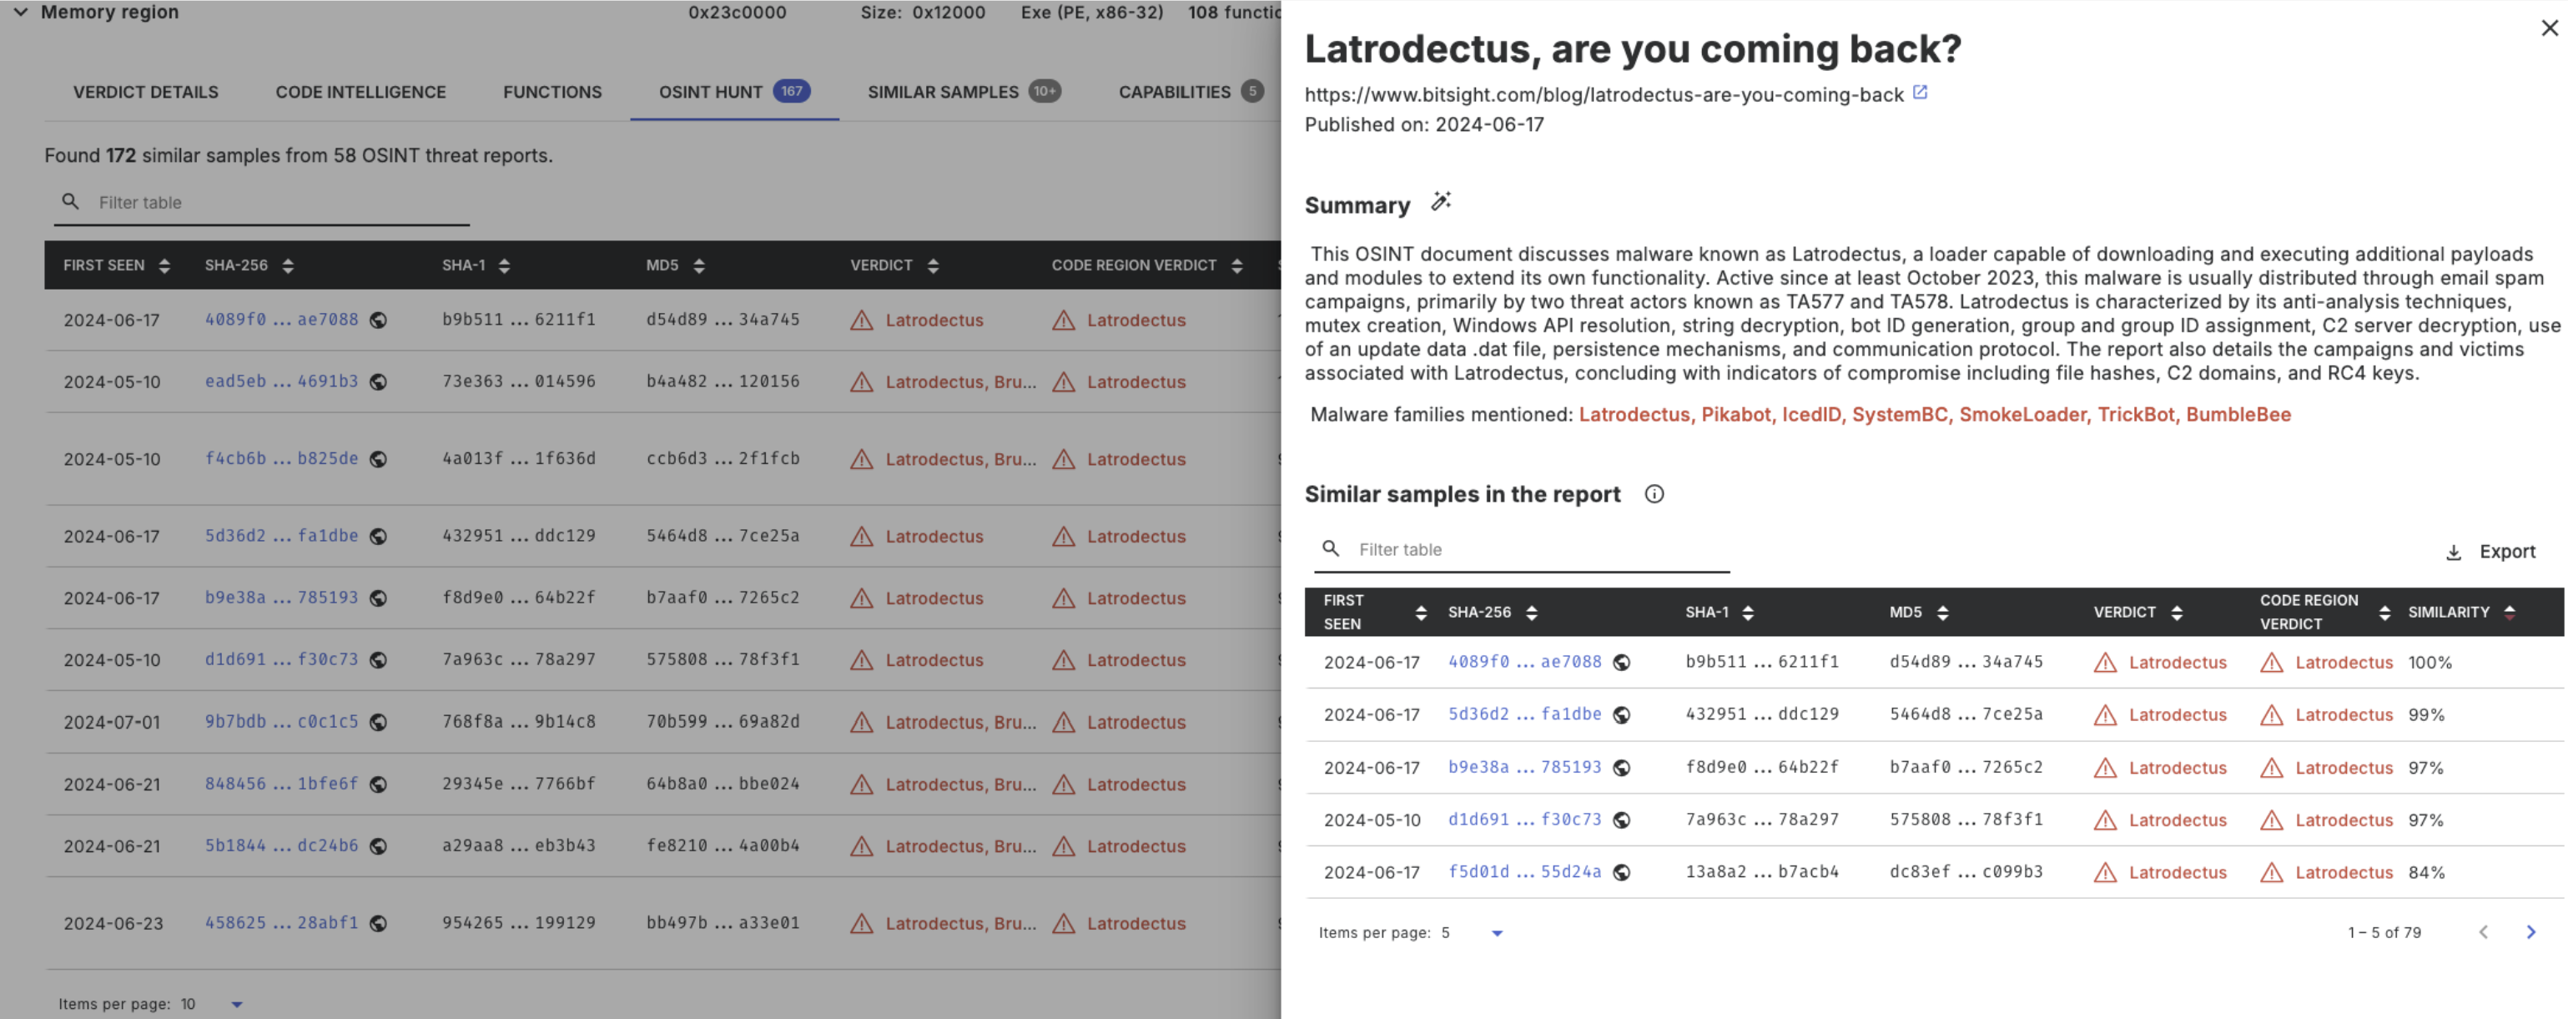Click search icon in report filter field

coord(1330,549)
